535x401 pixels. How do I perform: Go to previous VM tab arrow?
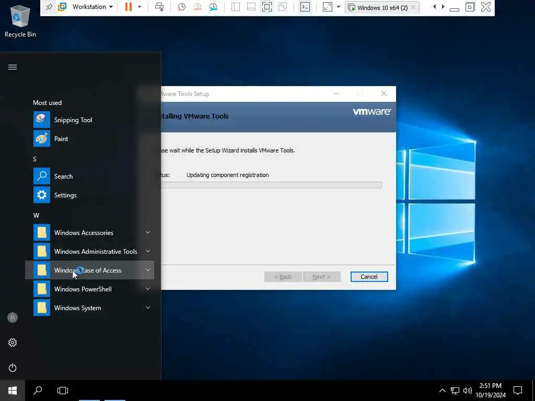click(434, 7)
